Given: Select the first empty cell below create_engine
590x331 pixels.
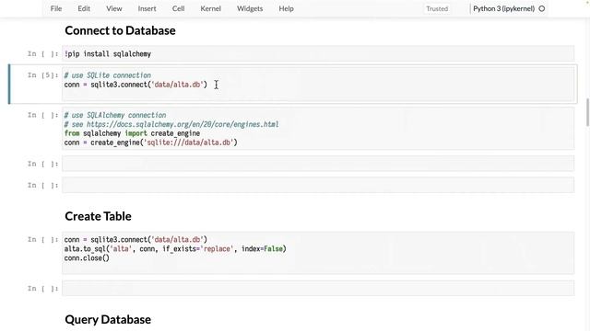Looking at the screenshot, I should point(318,164).
